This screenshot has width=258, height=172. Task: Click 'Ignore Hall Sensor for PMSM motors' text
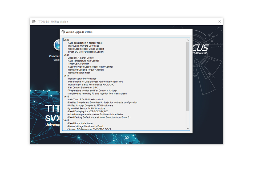86,109
